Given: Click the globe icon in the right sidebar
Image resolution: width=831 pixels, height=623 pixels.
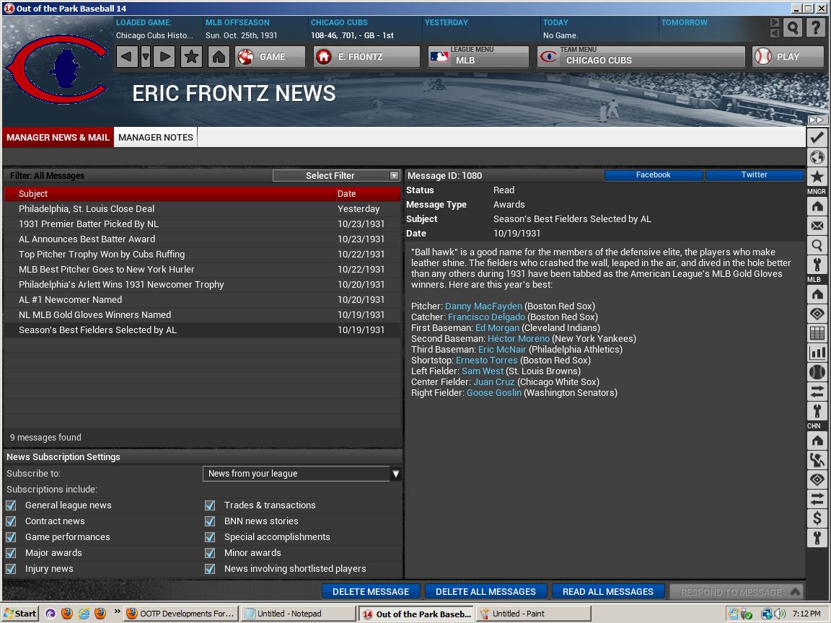Looking at the screenshot, I should coord(817,157).
